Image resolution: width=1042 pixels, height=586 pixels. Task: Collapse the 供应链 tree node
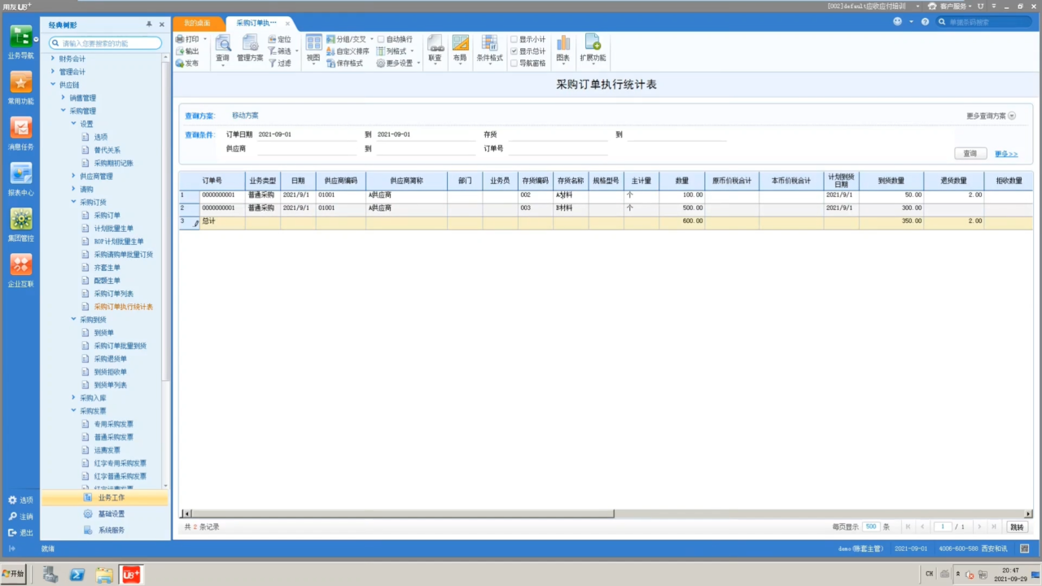tap(53, 85)
